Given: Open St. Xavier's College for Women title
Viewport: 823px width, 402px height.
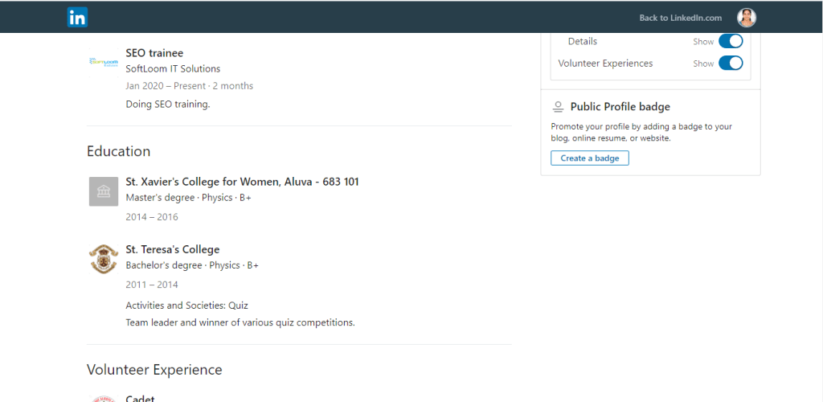Looking at the screenshot, I should [x=242, y=182].
